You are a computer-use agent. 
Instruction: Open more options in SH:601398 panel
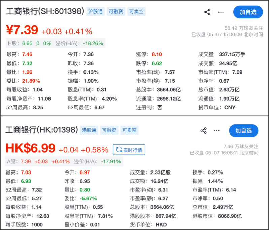click(221, 12)
